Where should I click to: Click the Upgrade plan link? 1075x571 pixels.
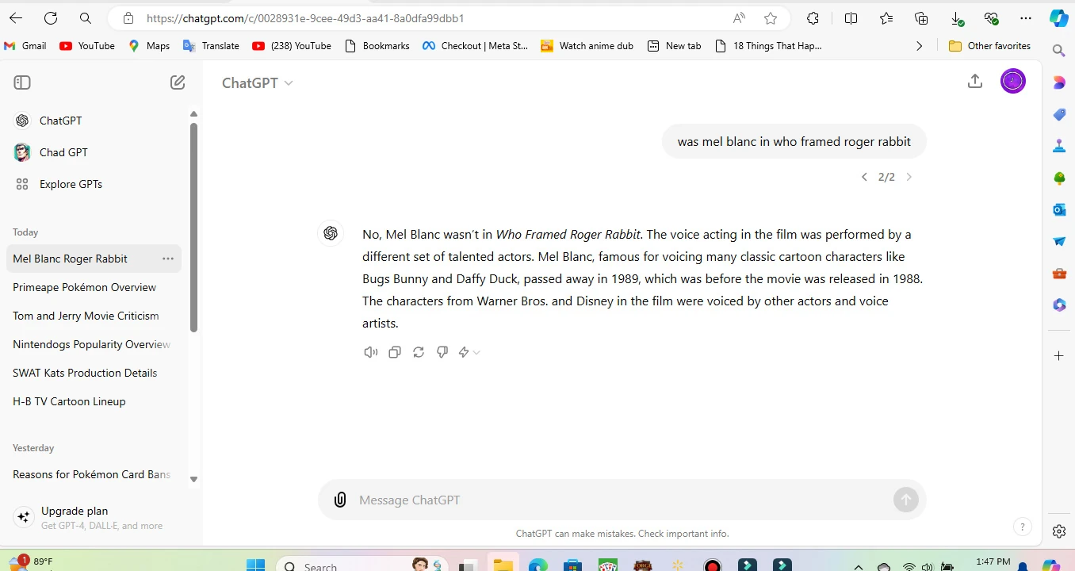coord(75,511)
